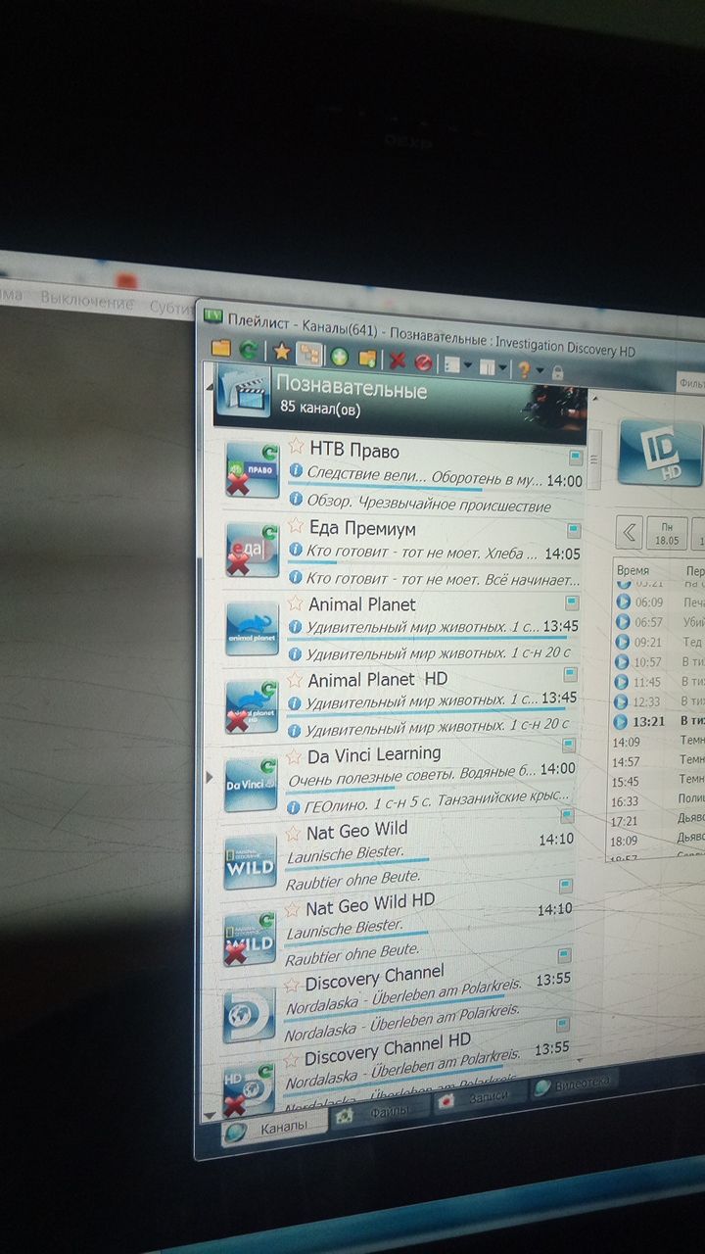
Task: Click the Investigation Discovery HD logo
Action: point(661,454)
